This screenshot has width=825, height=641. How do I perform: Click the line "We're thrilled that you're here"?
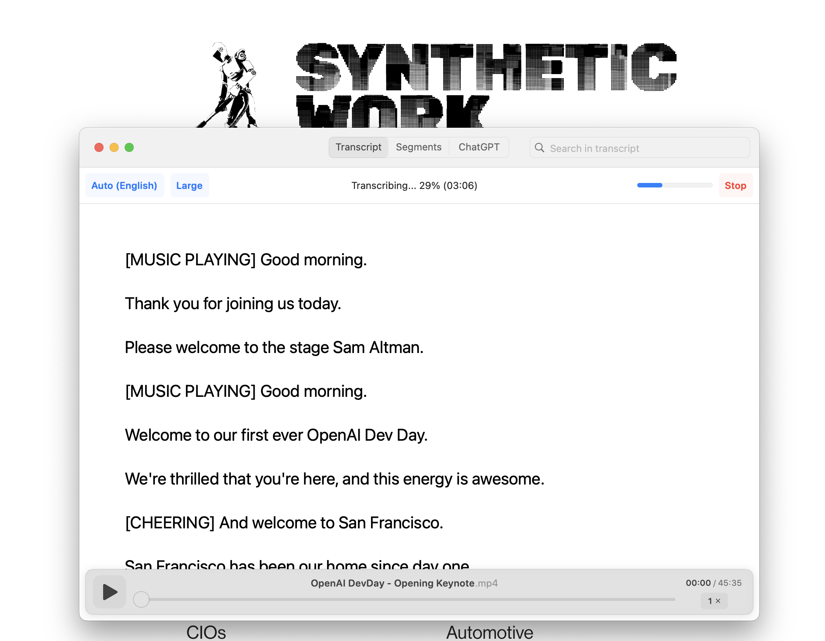(335, 479)
